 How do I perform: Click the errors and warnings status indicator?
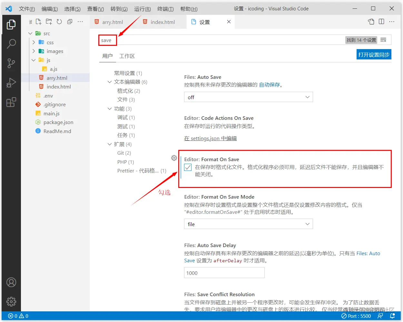[x=18, y=316]
